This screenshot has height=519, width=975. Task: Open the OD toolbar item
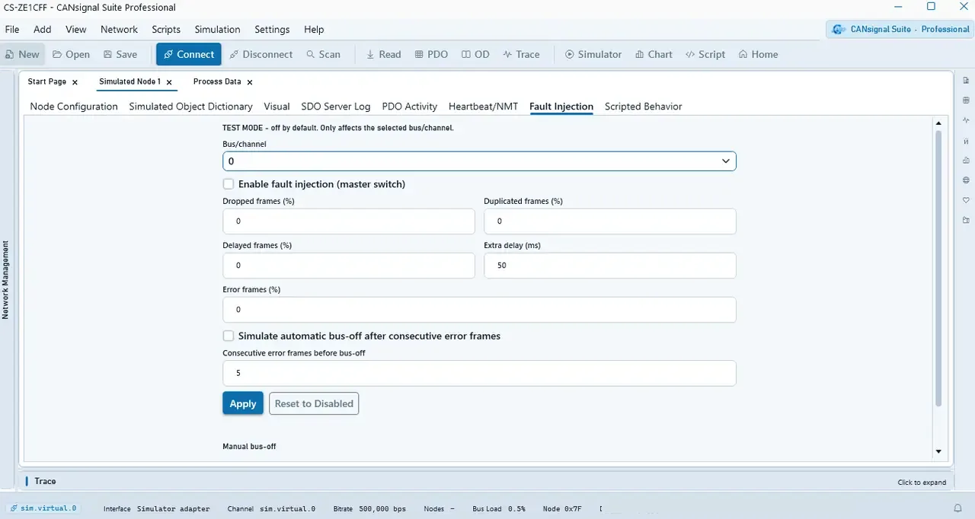(475, 54)
